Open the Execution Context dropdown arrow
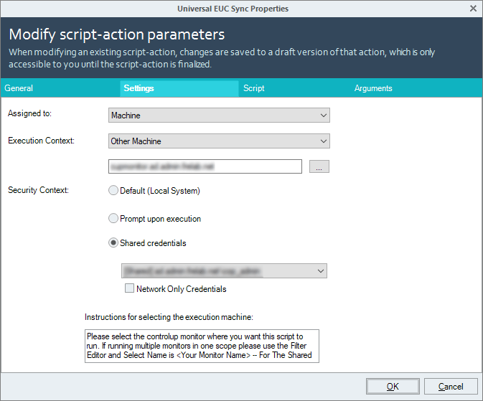483x401 pixels. 323,141
